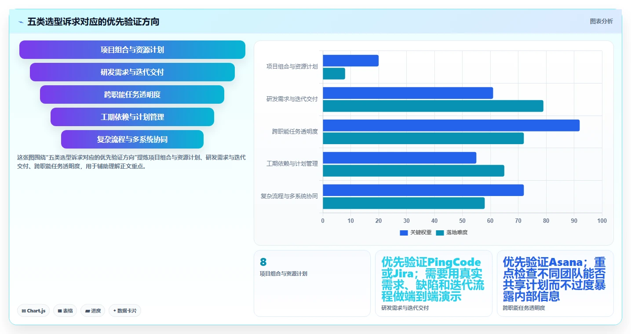The width and height of the screenshot is (631, 334).
Task: Click the 研发需求与迭代交付 axis label
Action: pyautogui.click(x=292, y=99)
